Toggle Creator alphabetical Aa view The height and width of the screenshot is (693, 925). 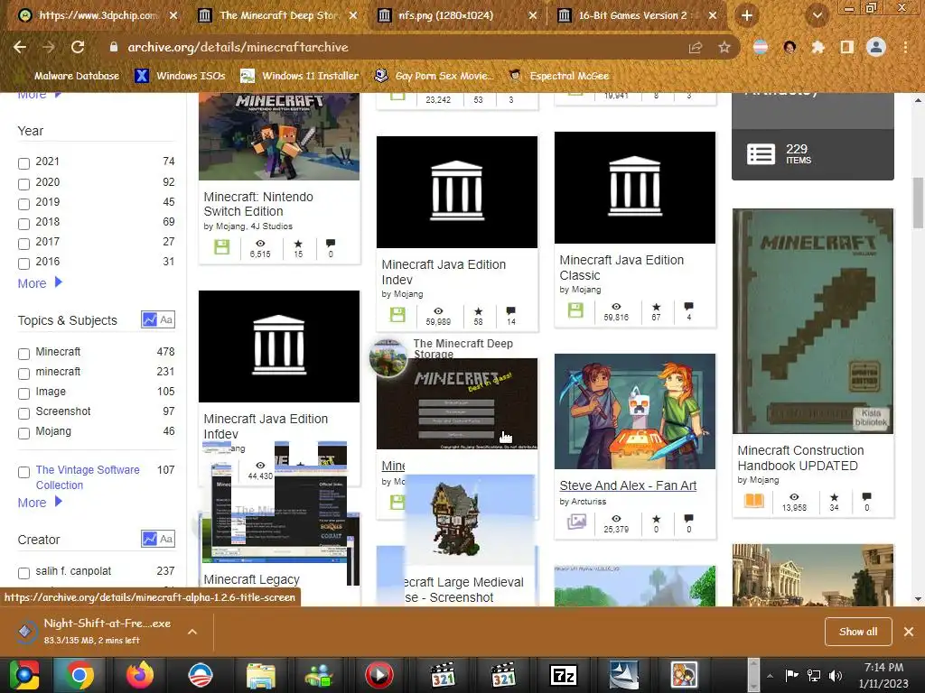click(166, 539)
